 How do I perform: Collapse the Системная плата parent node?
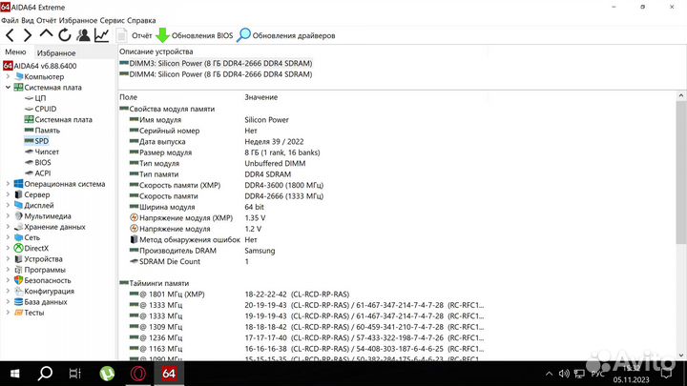point(8,87)
